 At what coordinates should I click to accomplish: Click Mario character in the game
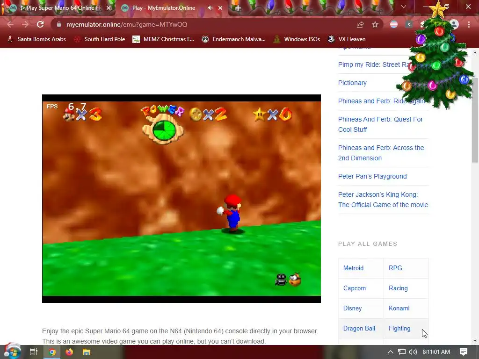click(x=231, y=213)
